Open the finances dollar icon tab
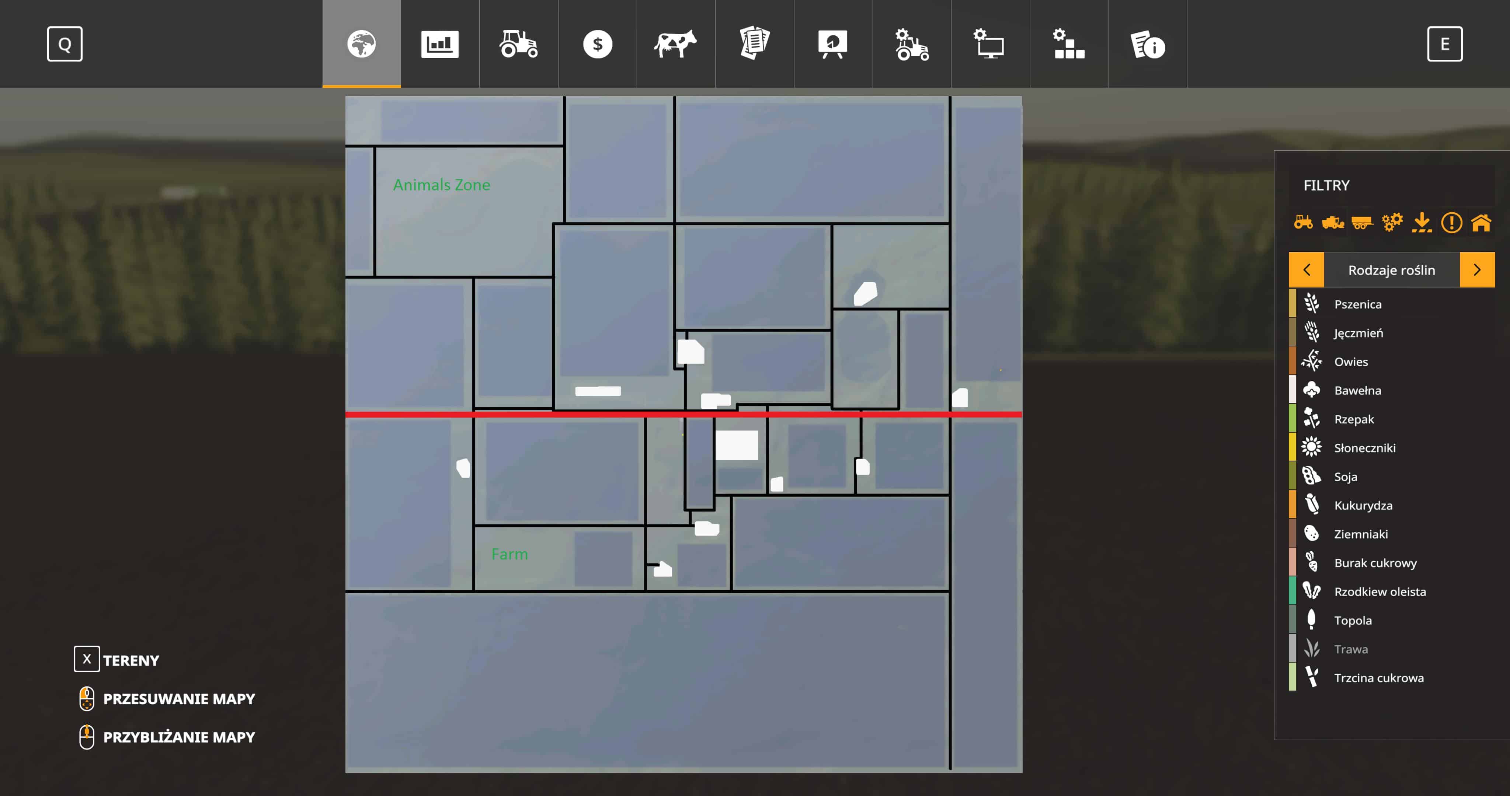Image resolution: width=1510 pixels, height=796 pixels. tap(597, 44)
